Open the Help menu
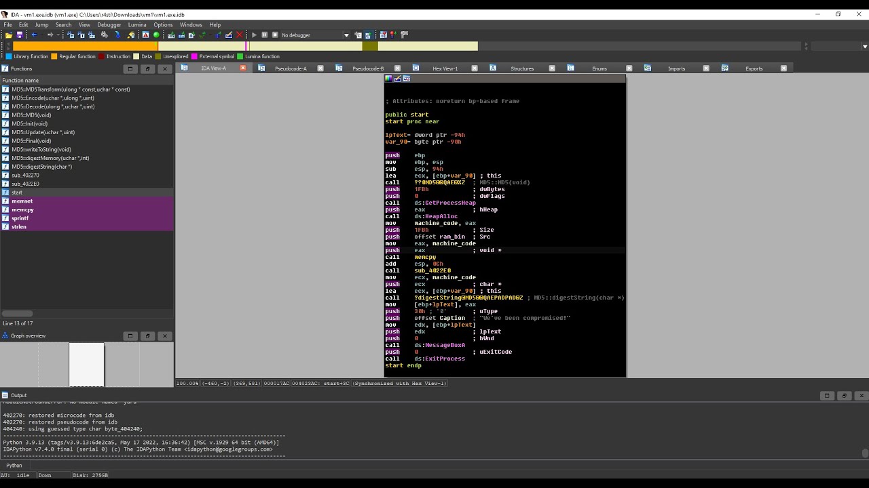The height and width of the screenshot is (488, 869). coord(215,24)
